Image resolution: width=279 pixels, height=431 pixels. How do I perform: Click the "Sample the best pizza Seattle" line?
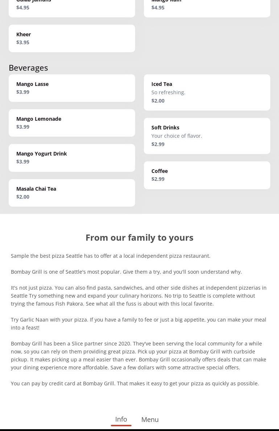coord(111,256)
